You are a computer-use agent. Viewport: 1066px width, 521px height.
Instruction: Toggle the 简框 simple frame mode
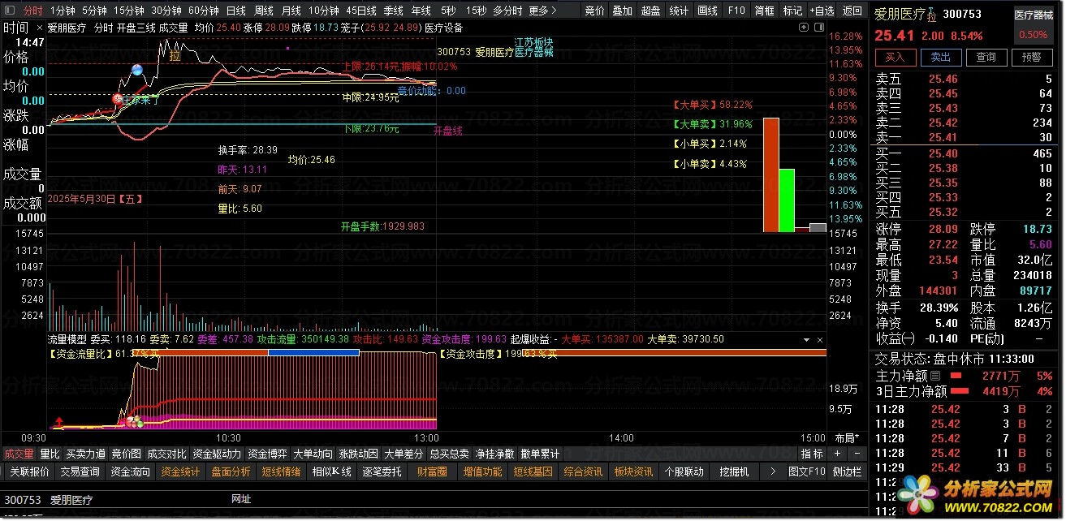click(764, 11)
